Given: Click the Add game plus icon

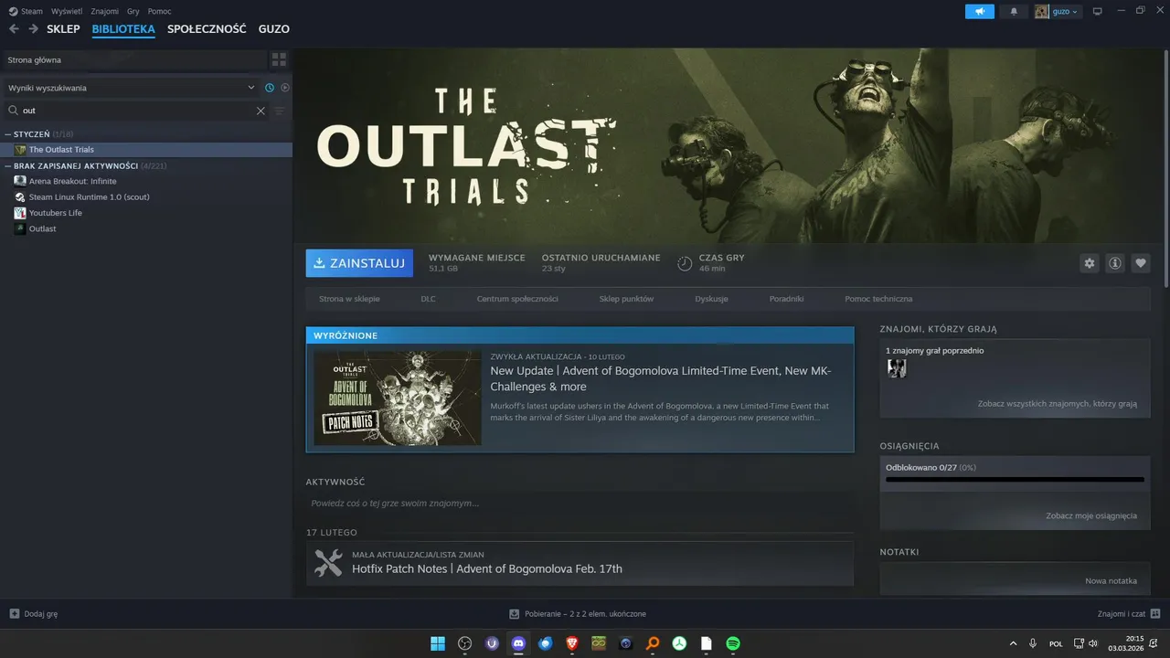Looking at the screenshot, I should click(x=14, y=614).
